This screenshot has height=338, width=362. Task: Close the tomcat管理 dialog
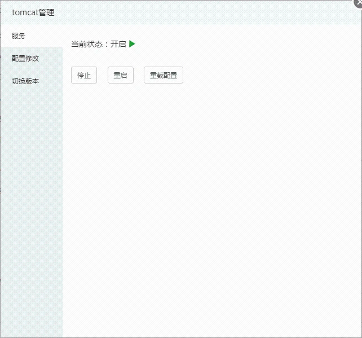point(358,3)
